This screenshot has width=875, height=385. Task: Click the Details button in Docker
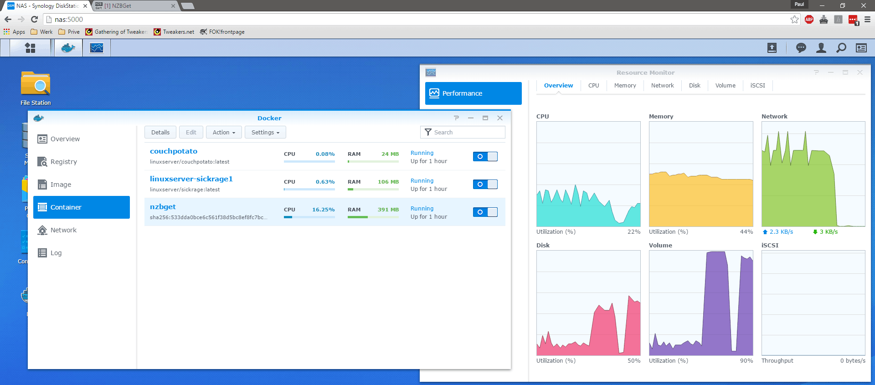160,132
